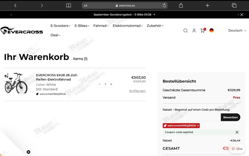Click the welcomeM98Q89D6 tag under the product

51,94
